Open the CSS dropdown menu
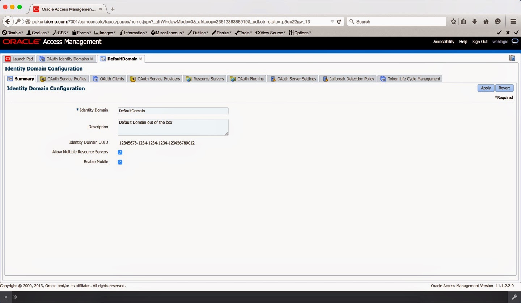 (x=61, y=33)
